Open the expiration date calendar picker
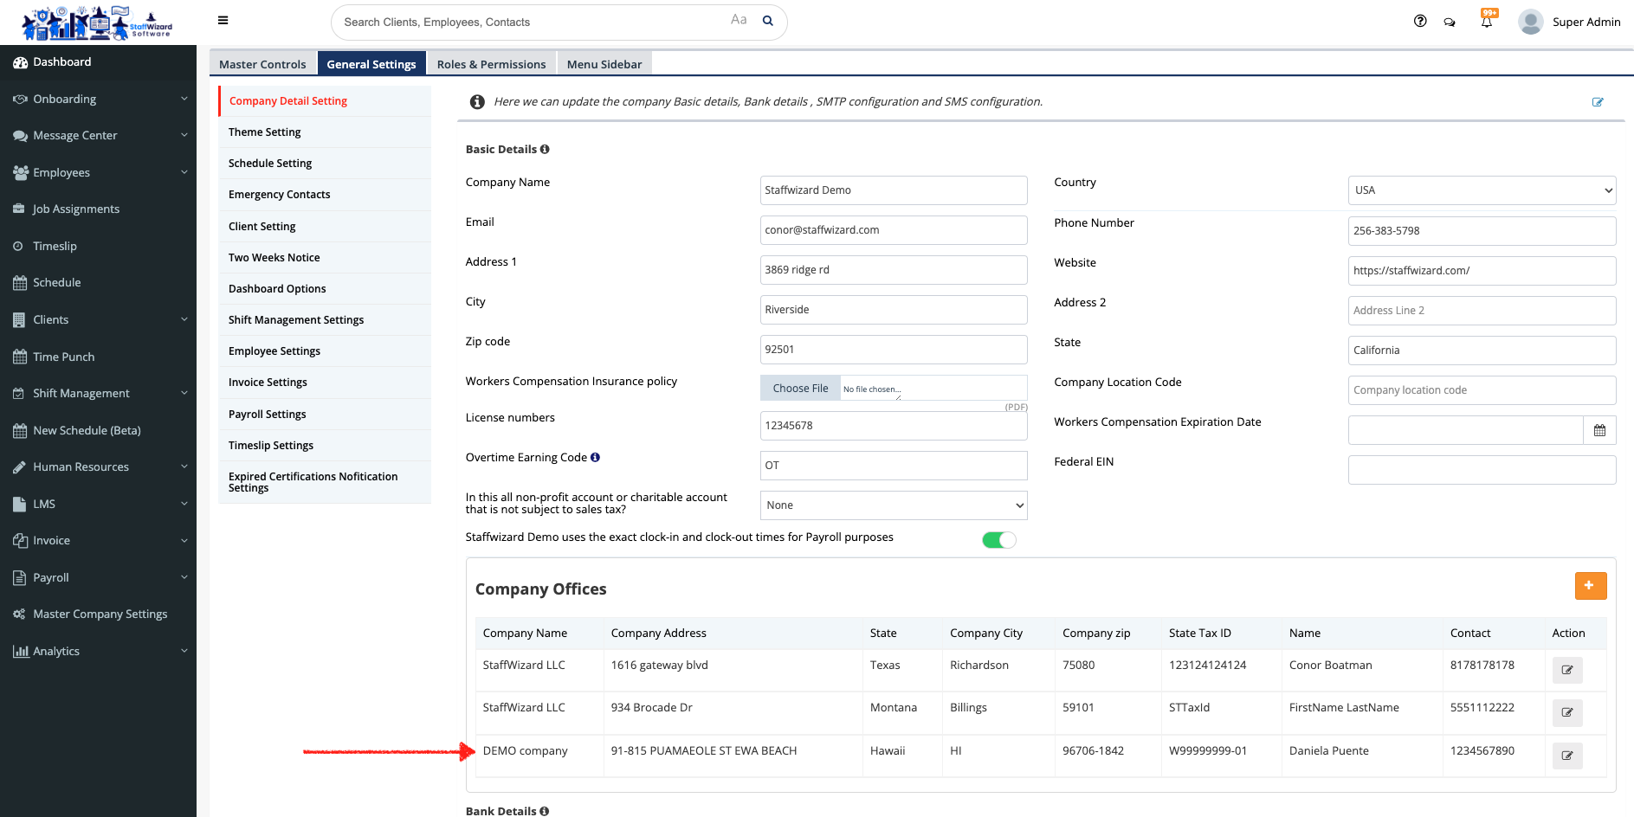The width and height of the screenshot is (1634, 817). tap(1599, 430)
